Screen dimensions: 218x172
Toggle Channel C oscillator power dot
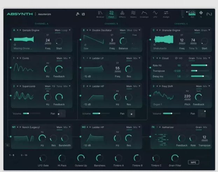coord(150,40)
